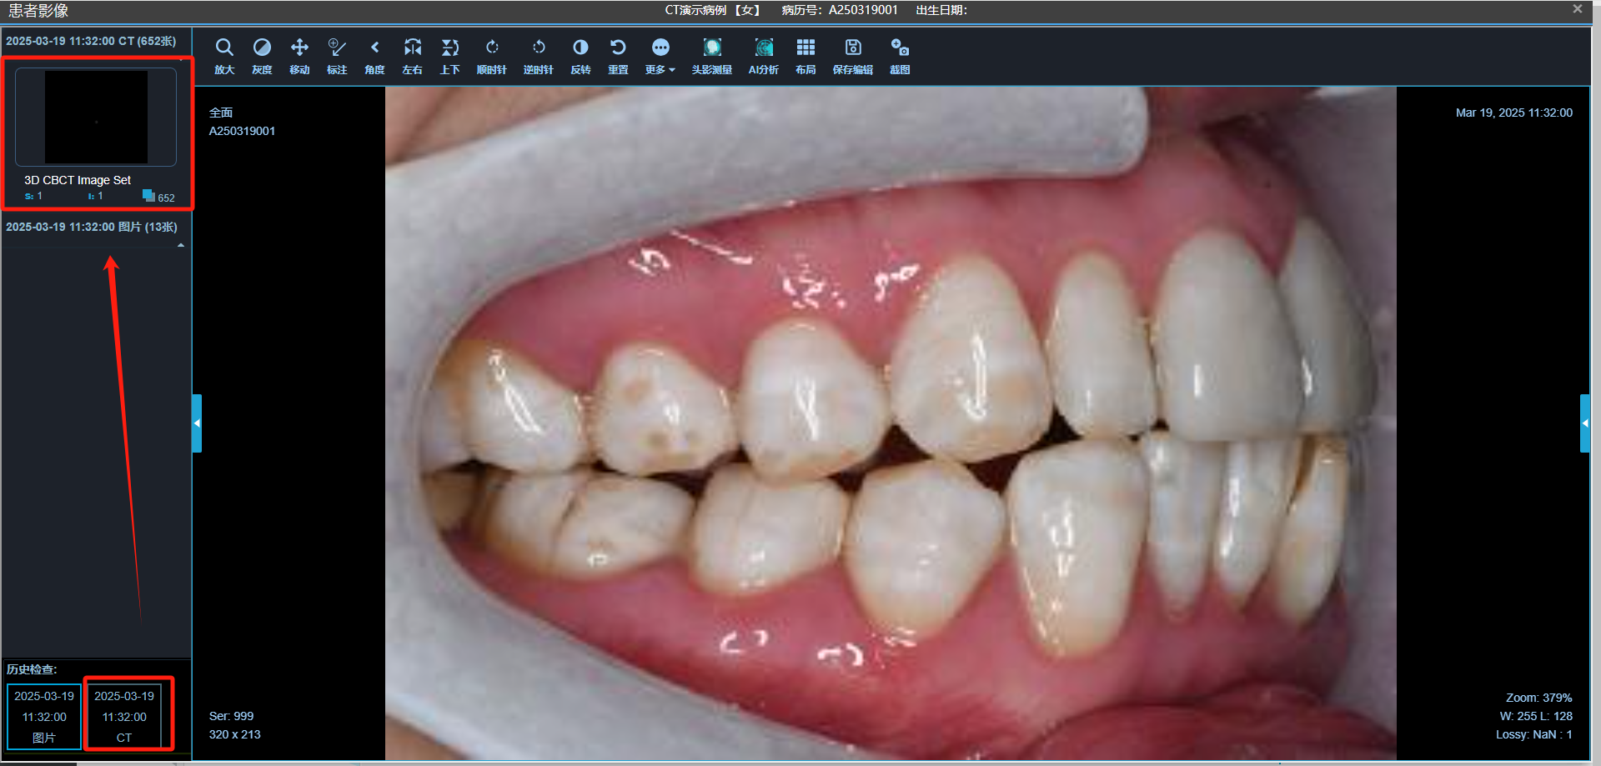Activate the 灰度 grayscale adjustment tool
The image size is (1601, 766).
click(262, 55)
